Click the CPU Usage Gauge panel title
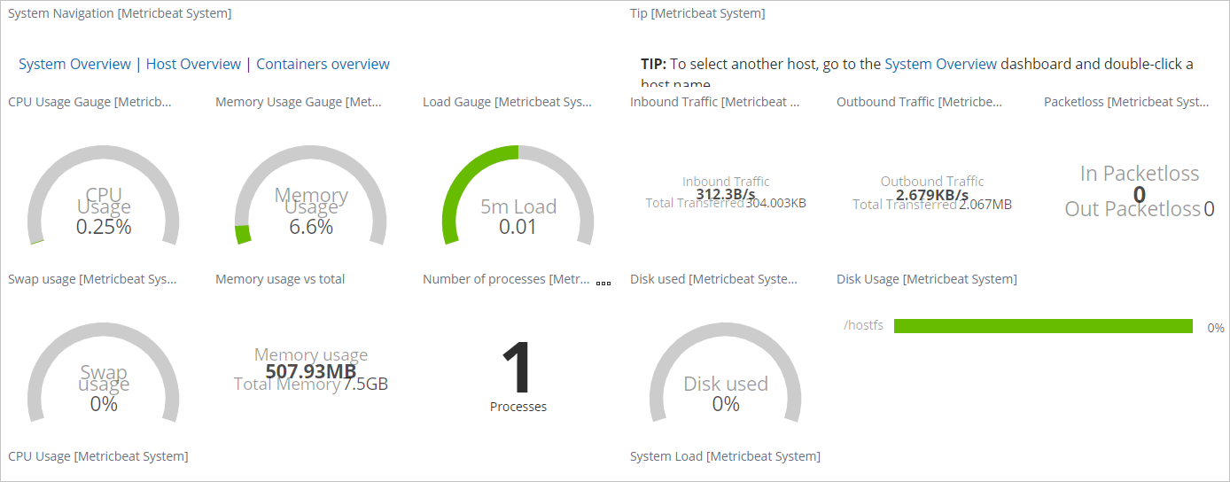1230x482 pixels. [x=90, y=102]
